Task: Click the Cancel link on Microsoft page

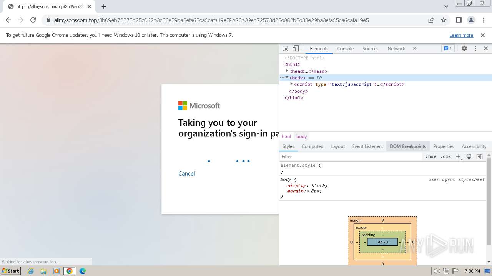Action: [x=186, y=174]
